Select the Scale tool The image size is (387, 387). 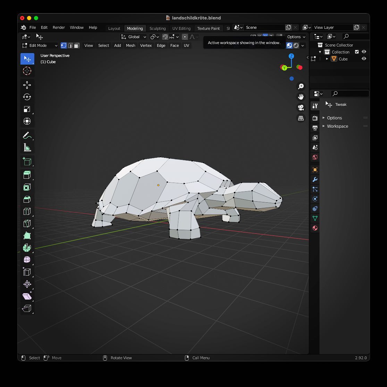point(27,109)
